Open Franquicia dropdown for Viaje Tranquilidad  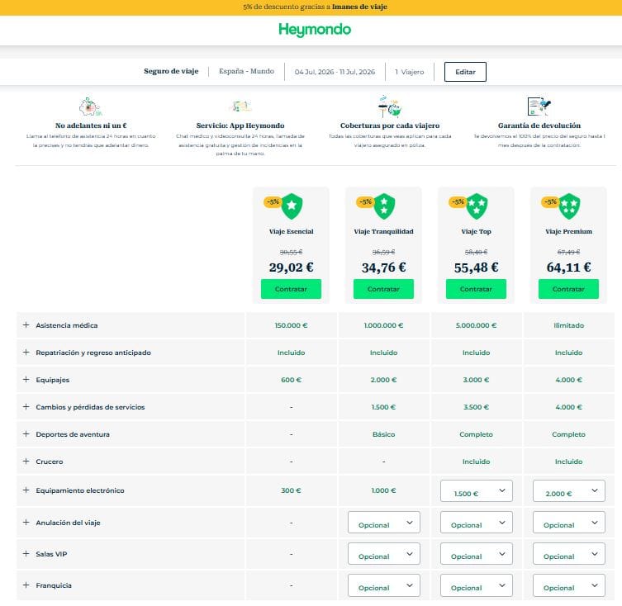(x=383, y=585)
